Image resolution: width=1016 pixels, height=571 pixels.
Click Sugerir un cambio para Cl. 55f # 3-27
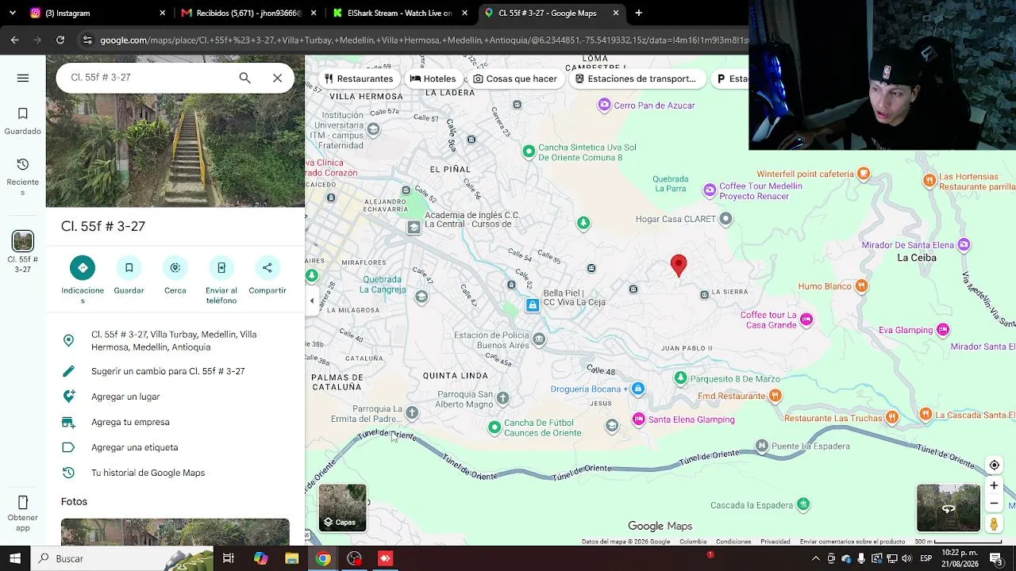(175, 371)
